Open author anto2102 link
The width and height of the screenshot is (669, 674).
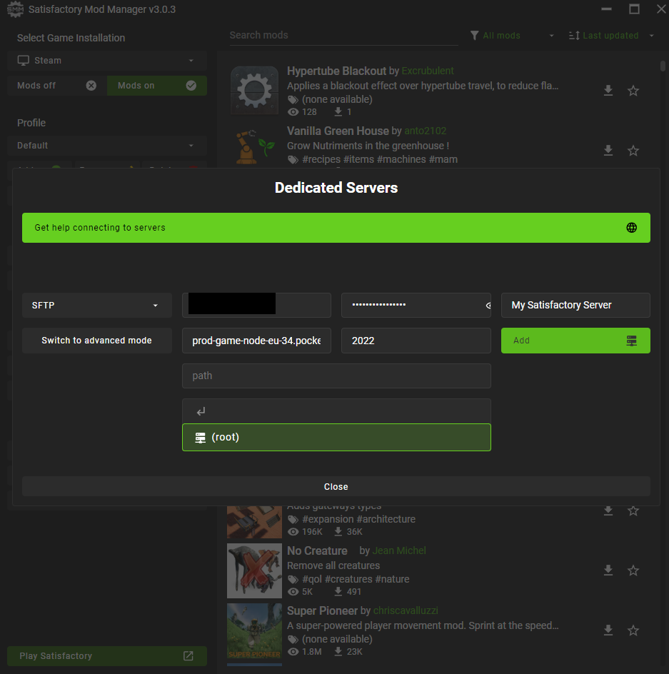click(426, 131)
